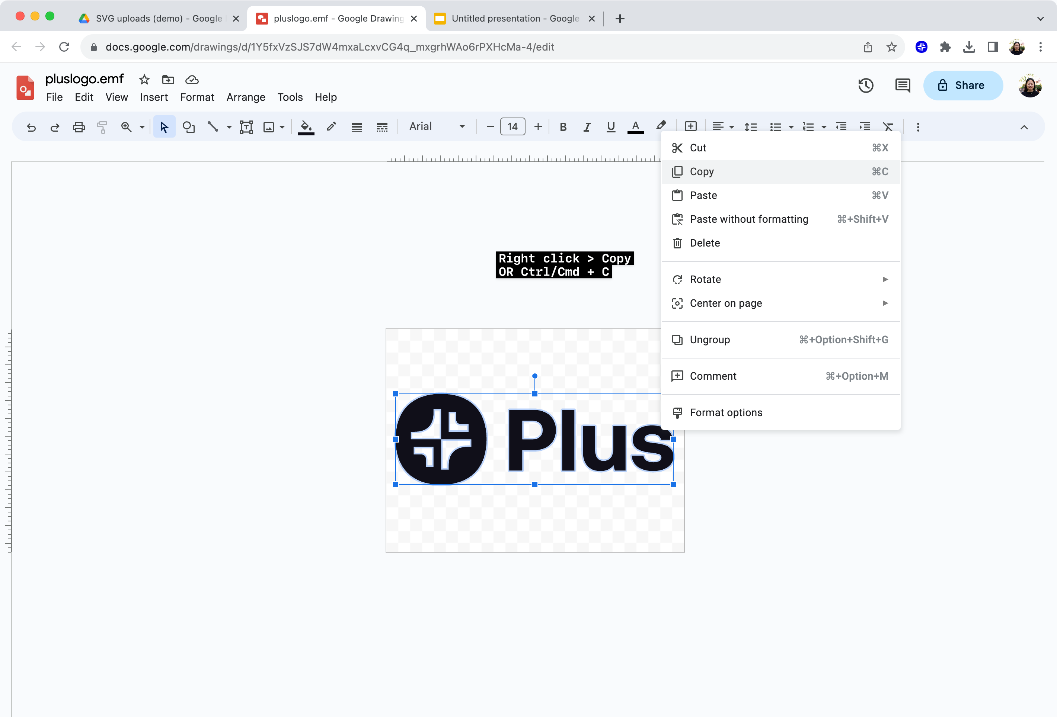Expand the line type dropdown arrow

229,127
